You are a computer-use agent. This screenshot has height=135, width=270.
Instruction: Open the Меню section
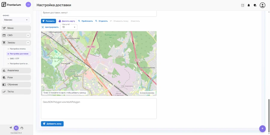16,28
